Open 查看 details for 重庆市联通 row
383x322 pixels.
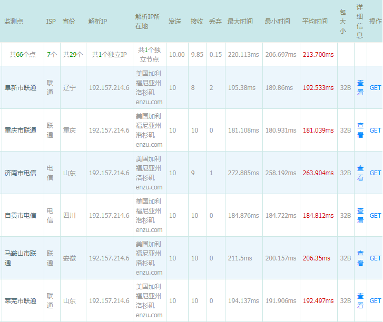[360, 130]
